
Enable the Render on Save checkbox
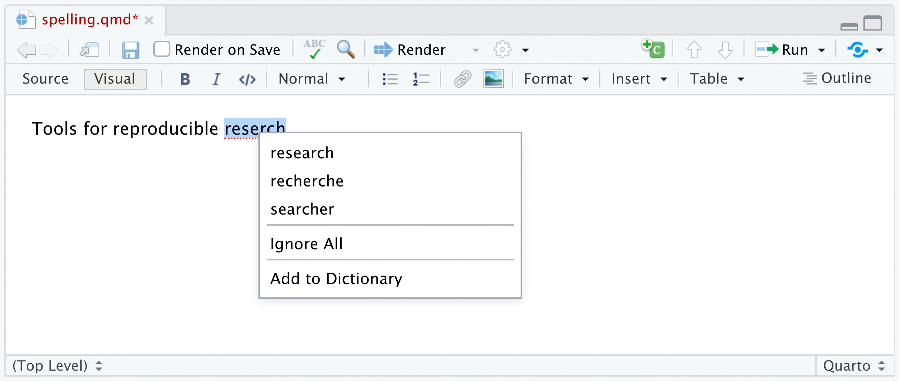(x=162, y=49)
